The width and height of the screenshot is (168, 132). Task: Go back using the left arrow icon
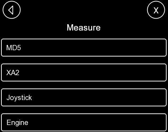point(12,10)
